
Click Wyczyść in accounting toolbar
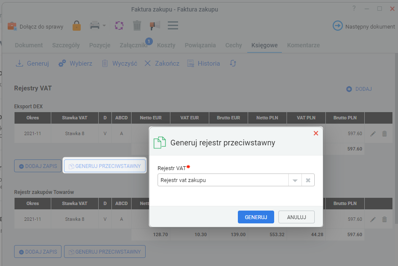coord(120,64)
